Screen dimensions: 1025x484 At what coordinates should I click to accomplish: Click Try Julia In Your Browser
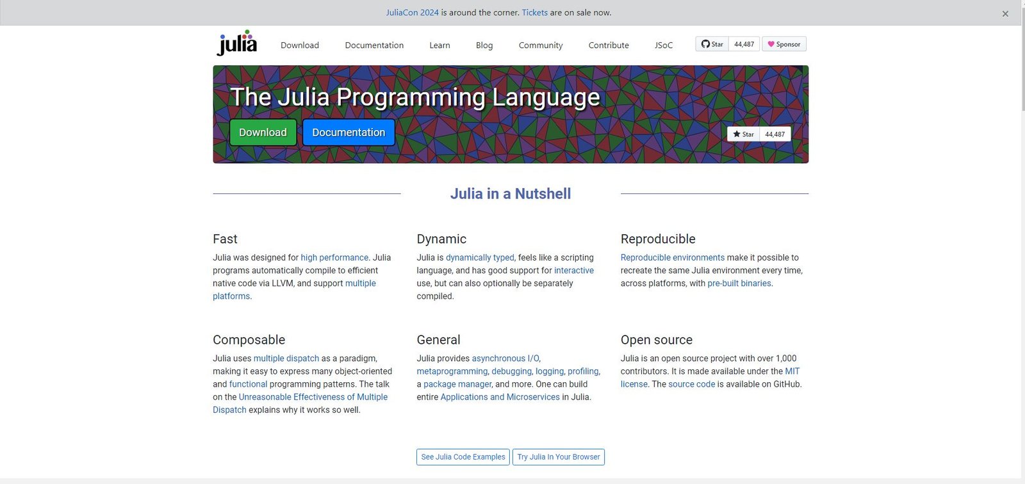(x=559, y=457)
